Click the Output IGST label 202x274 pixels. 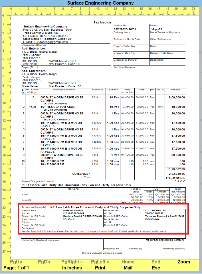point(81,174)
